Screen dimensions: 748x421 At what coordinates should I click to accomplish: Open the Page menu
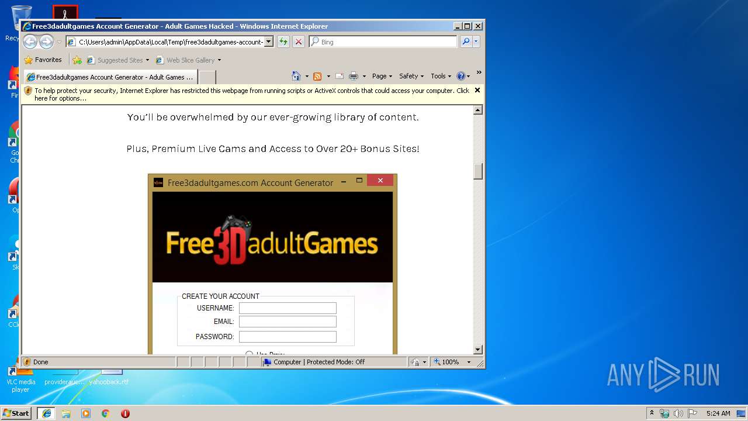click(x=382, y=76)
